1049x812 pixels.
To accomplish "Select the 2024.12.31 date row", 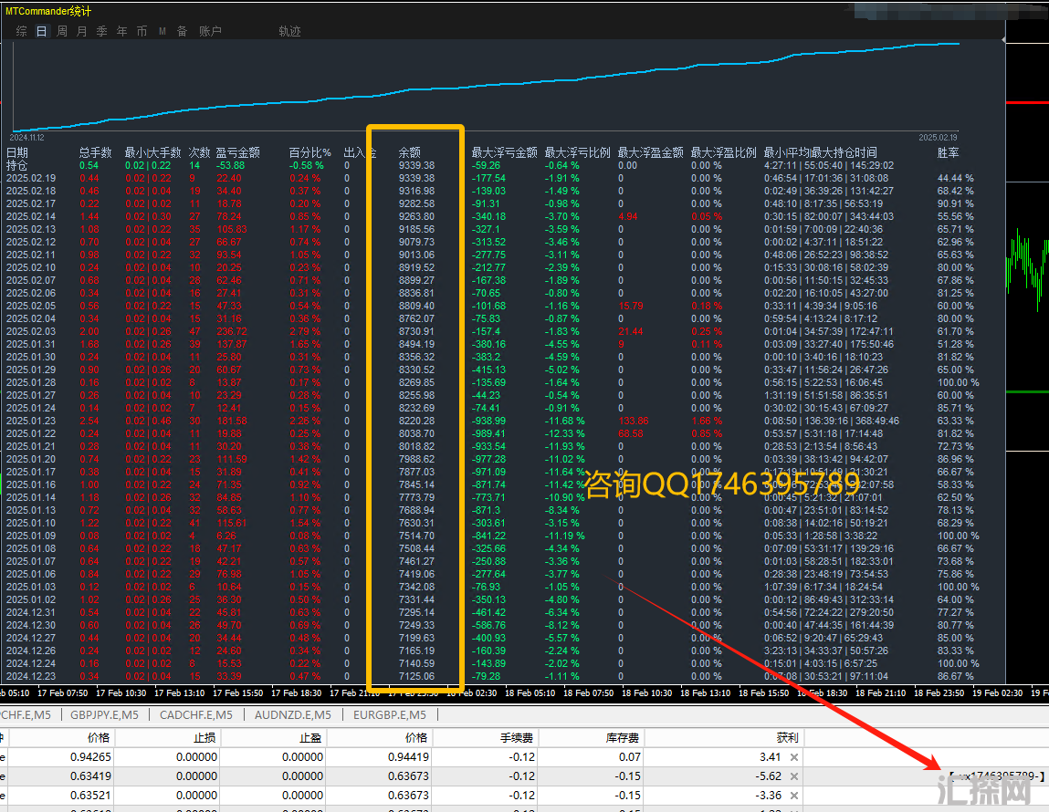I will 492,613.
